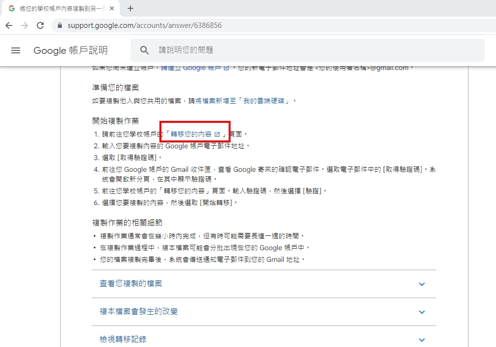This screenshot has width=496, height=347.
Task: Click the search magnifier icon
Action: (144, 50)
